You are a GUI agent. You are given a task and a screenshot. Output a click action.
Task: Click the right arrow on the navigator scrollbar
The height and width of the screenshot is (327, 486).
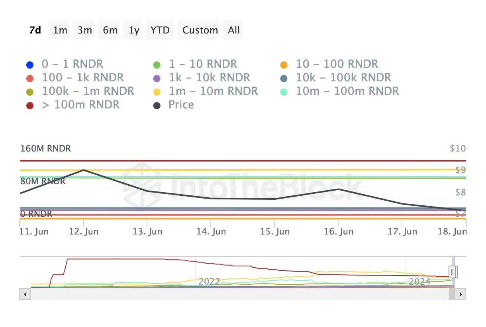(461, 294)
